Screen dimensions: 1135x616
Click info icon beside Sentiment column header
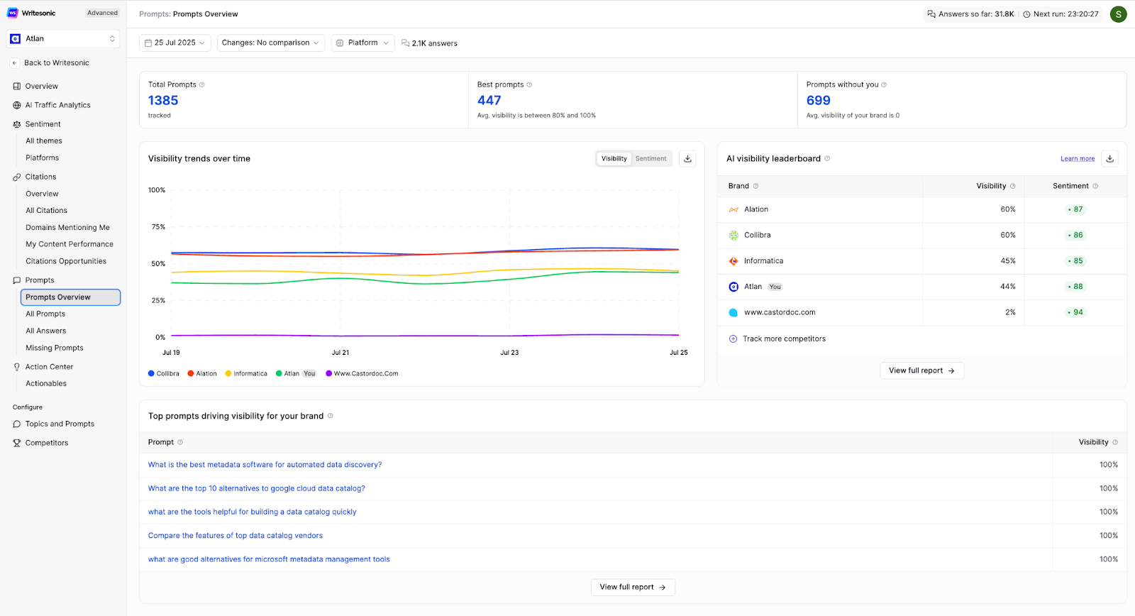[x=1095, y=186]
